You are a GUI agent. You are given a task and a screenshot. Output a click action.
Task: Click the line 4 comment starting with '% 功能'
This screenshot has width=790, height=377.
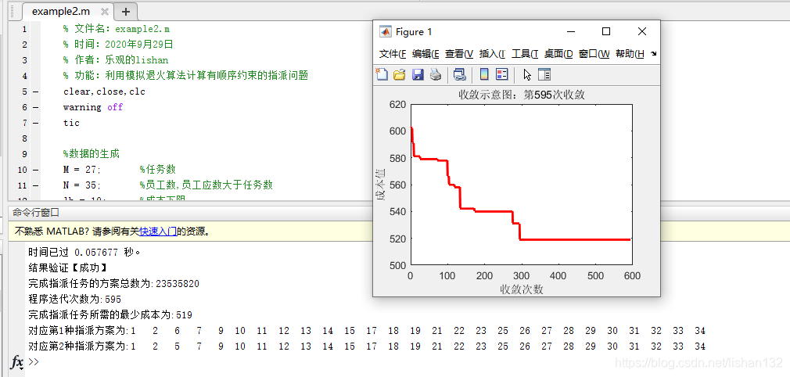tap(185, 76)
